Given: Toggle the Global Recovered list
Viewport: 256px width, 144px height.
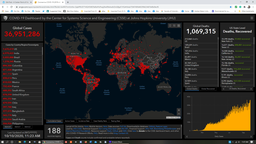Looking at the screenshot, I should [x=208, y=89].
